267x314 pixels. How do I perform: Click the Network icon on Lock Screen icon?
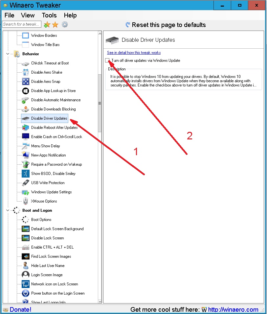click(25, 284)
